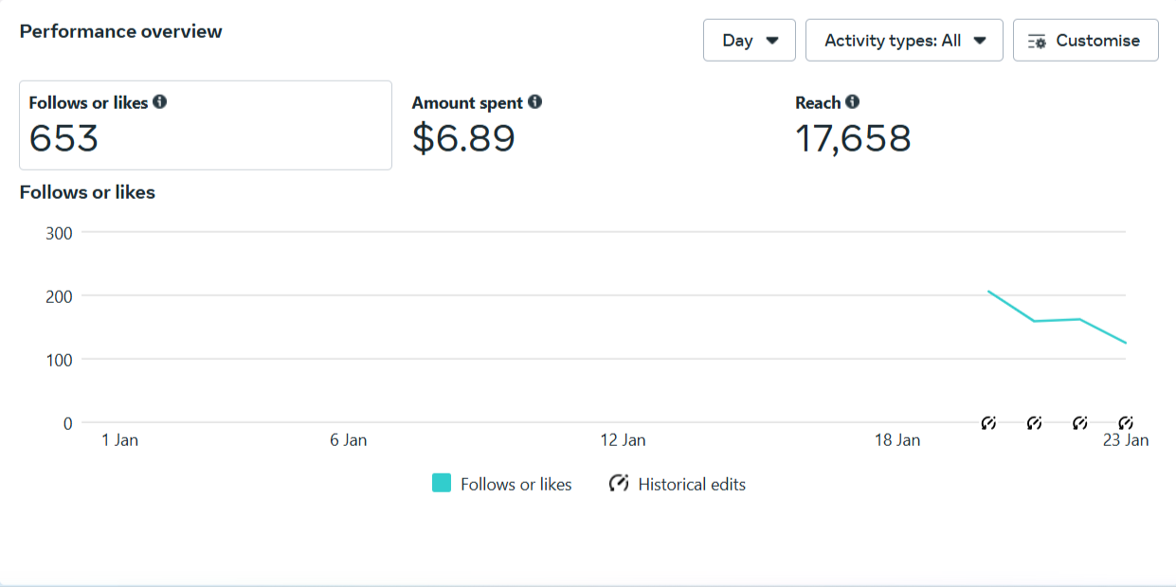Viewport: 1176px width, 587px height.
Task: Click the settings icon inside Customise button
Action: pos(1037,41)
